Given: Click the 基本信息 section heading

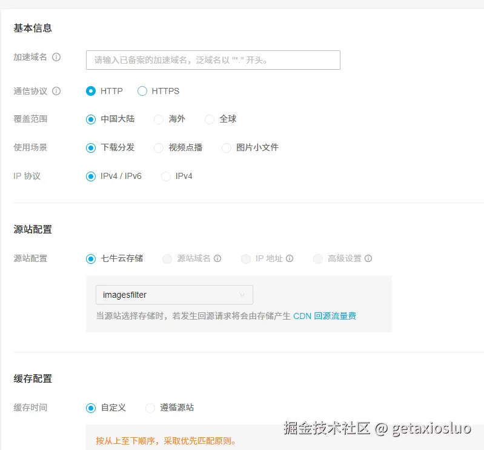Looking at the screenshot, I should pyautogui.click(x=33, y=28).
